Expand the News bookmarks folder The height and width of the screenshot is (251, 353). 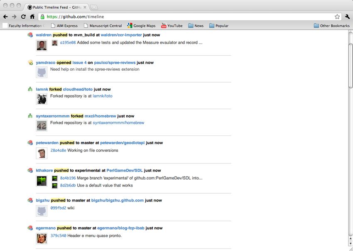tap(196, 26)
